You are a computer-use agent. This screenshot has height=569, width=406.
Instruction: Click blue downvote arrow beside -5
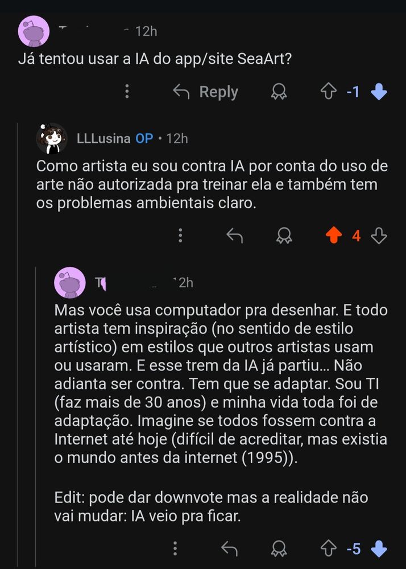pos(379,549)
